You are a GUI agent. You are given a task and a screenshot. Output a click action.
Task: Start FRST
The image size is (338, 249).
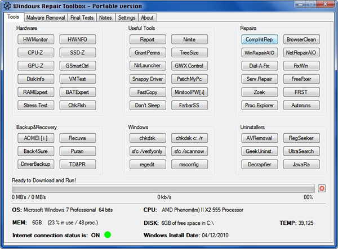pos(301,92)
